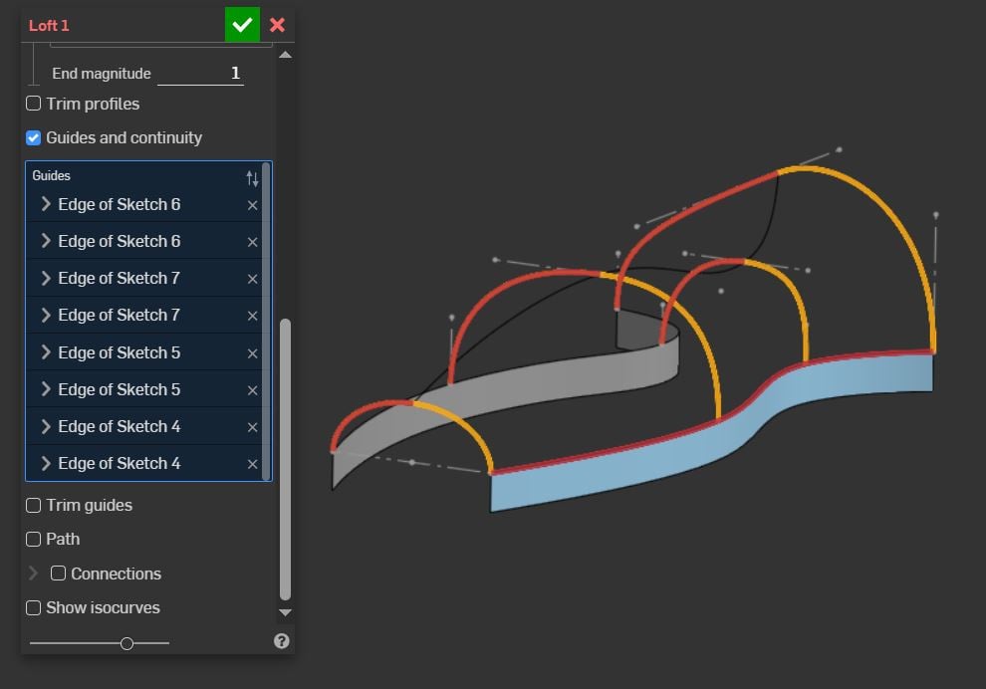986x689 pixels.
Task: Enable the Trim profiles checkbox
Action: pyautogui.click(x=33, y=104)
